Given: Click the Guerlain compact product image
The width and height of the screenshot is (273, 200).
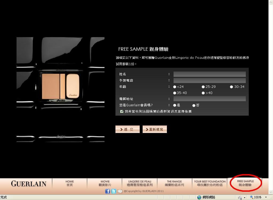Looking at the screenshot, I should tap(61, 89).
